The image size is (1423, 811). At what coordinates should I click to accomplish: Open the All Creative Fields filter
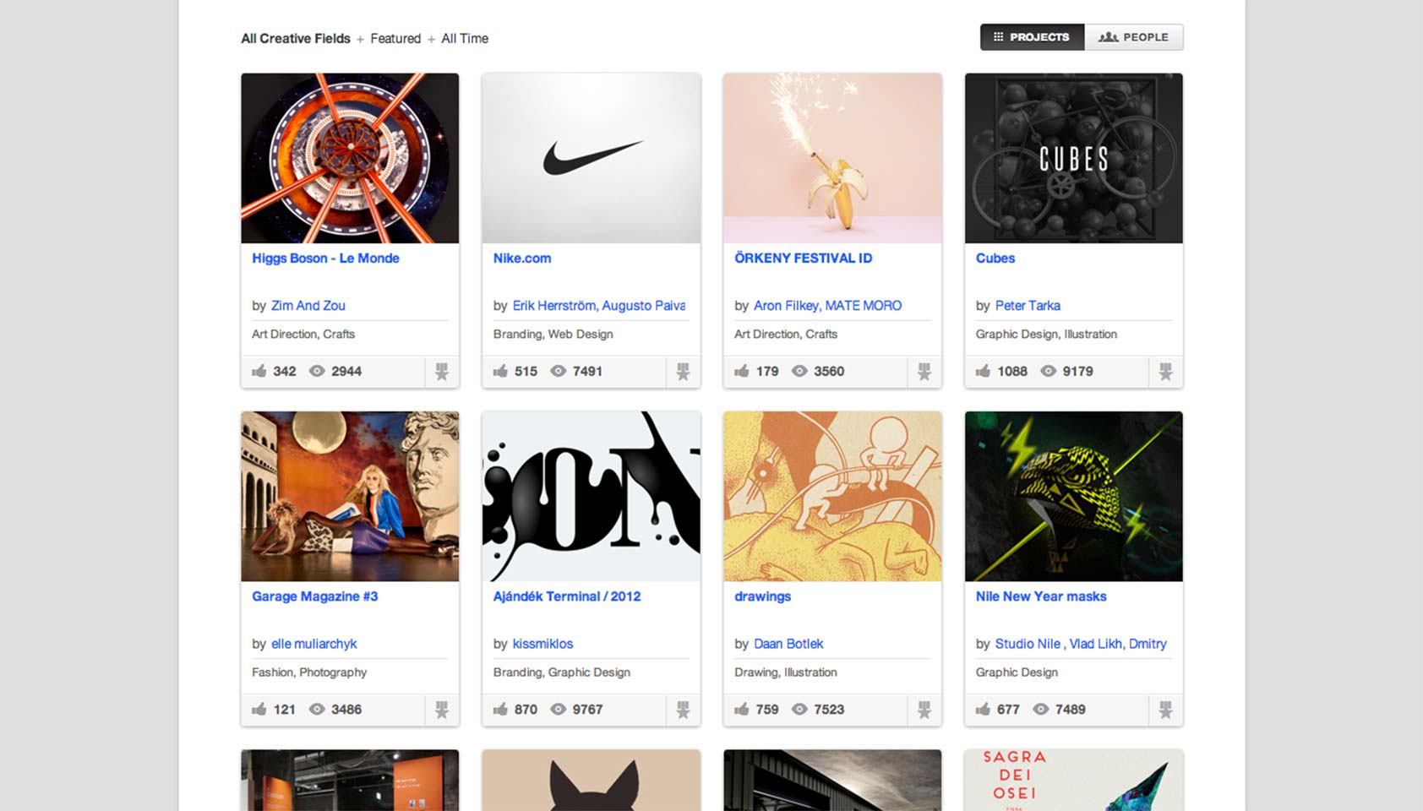295,39
